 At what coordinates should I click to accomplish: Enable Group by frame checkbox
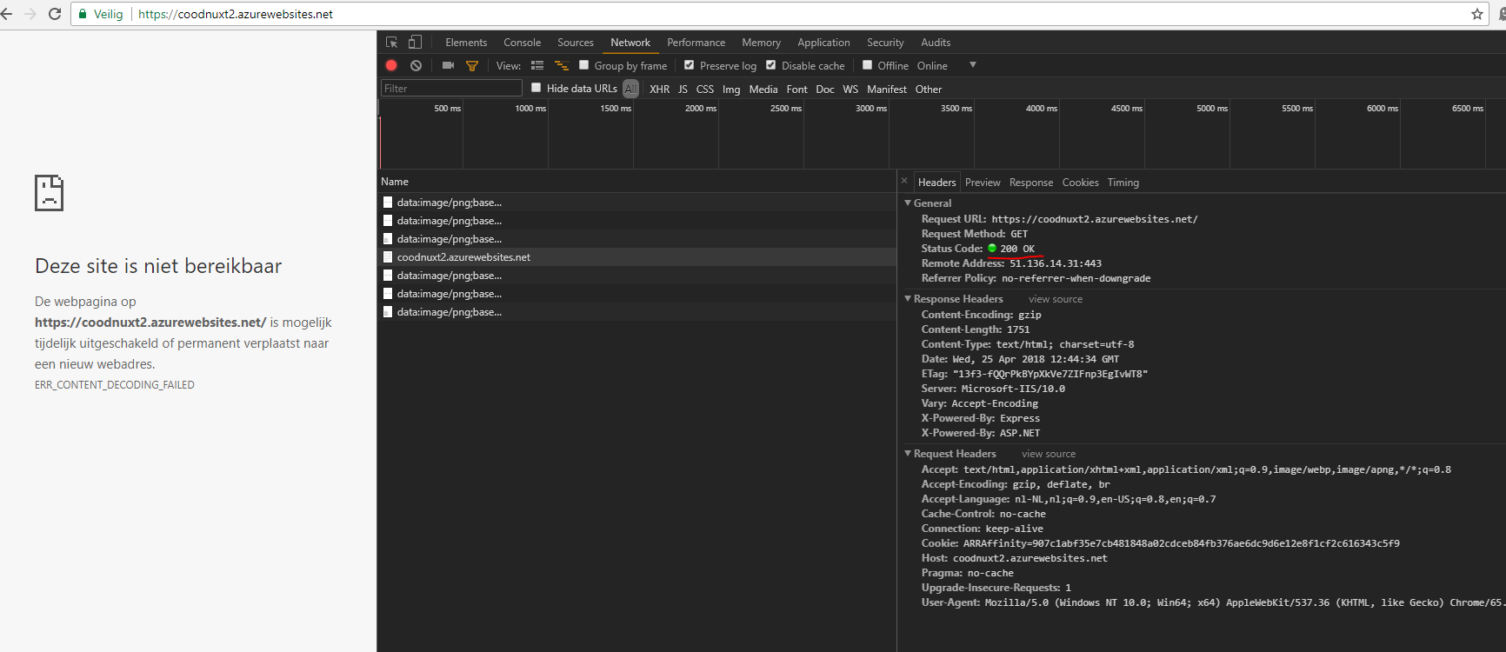click(x=584, y=64)
